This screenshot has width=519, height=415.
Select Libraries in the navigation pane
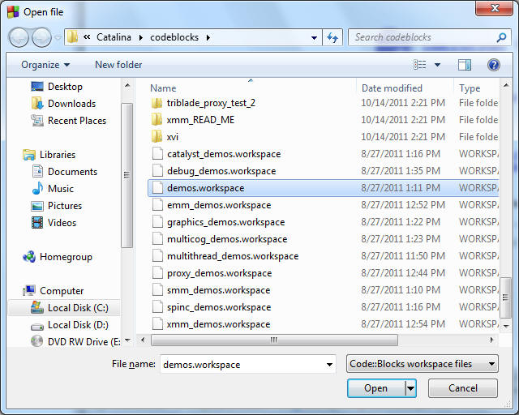click(x=58, y=155)
